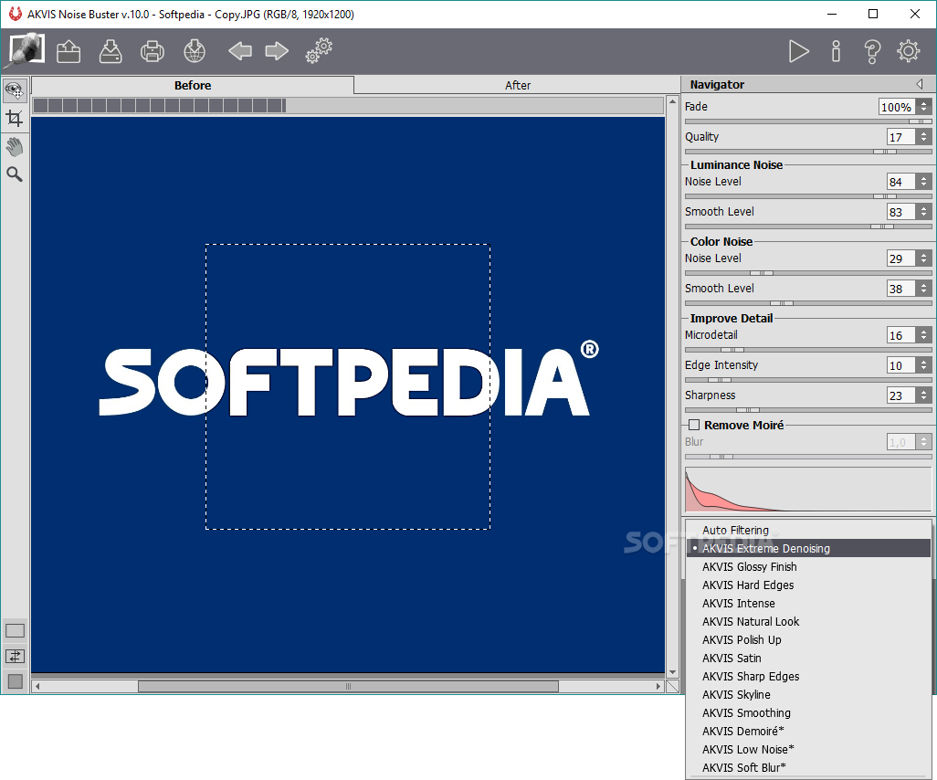
Task: Select the Crop tool
Action: pos(15,118)
